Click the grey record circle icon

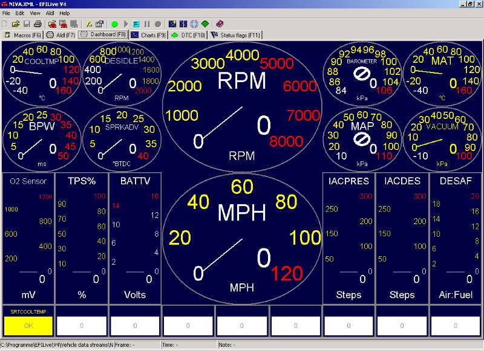pos(157,24)
